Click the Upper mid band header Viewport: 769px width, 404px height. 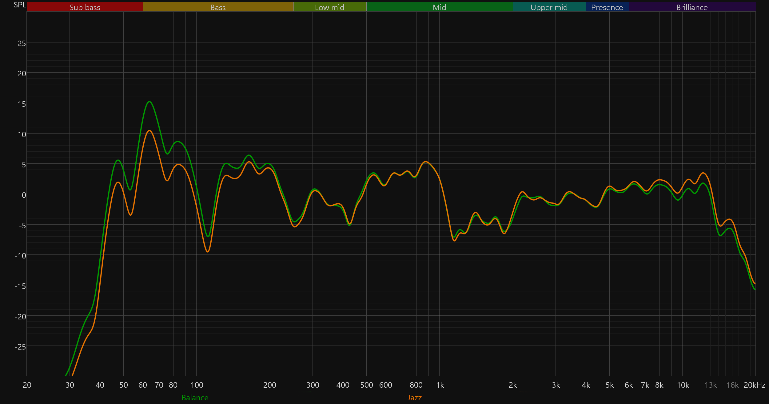[x=549, y=7]
